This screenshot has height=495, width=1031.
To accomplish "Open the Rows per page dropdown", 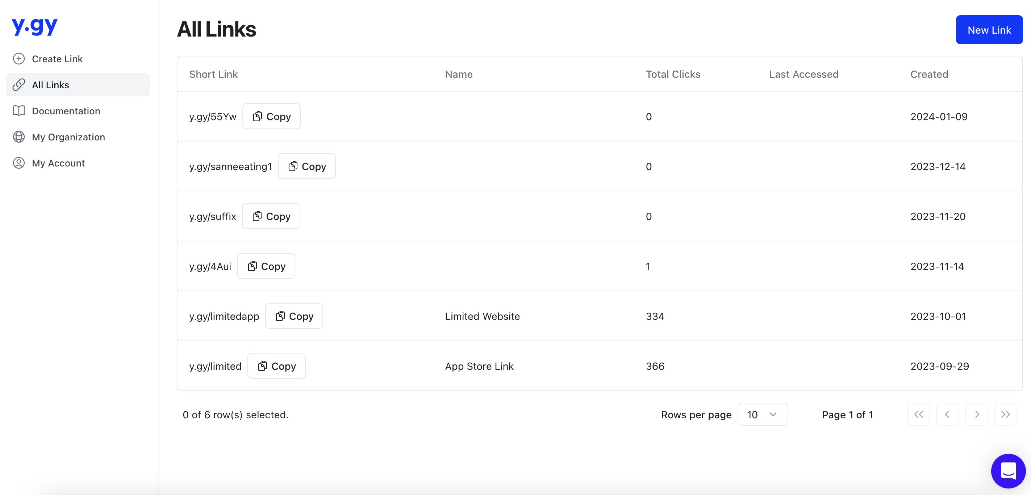I will (x=762, y=414).
